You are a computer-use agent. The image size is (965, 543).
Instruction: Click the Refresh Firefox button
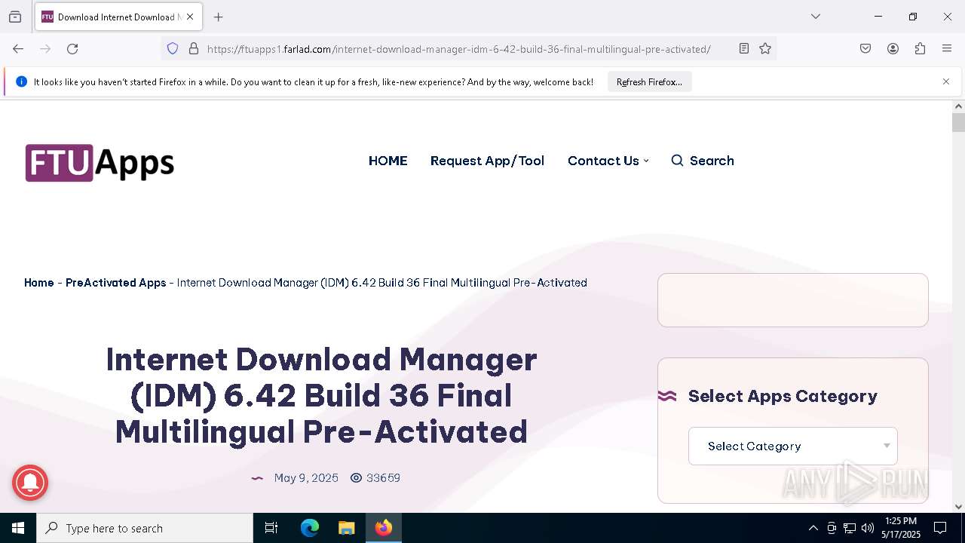click(649, 81)
